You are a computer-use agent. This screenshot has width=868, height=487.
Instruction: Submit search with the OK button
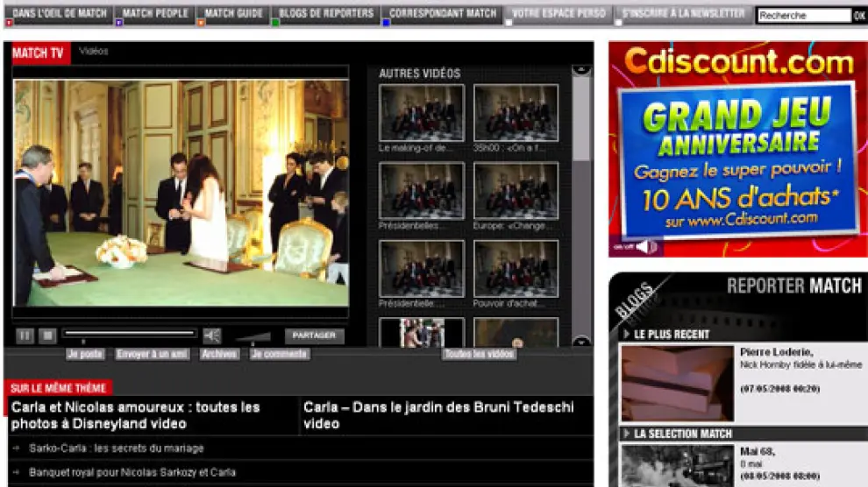point(859,16)
